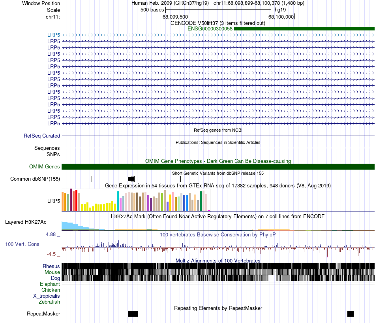This screenshot has width=375, height=323.
Task: Click the 100 Vert. Cons track label
Action: click(22, 244)
